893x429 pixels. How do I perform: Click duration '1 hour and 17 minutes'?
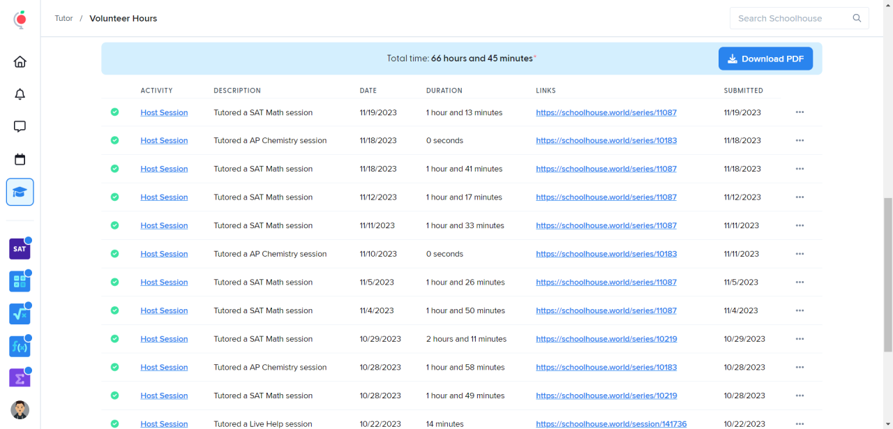tap(464, 197)
